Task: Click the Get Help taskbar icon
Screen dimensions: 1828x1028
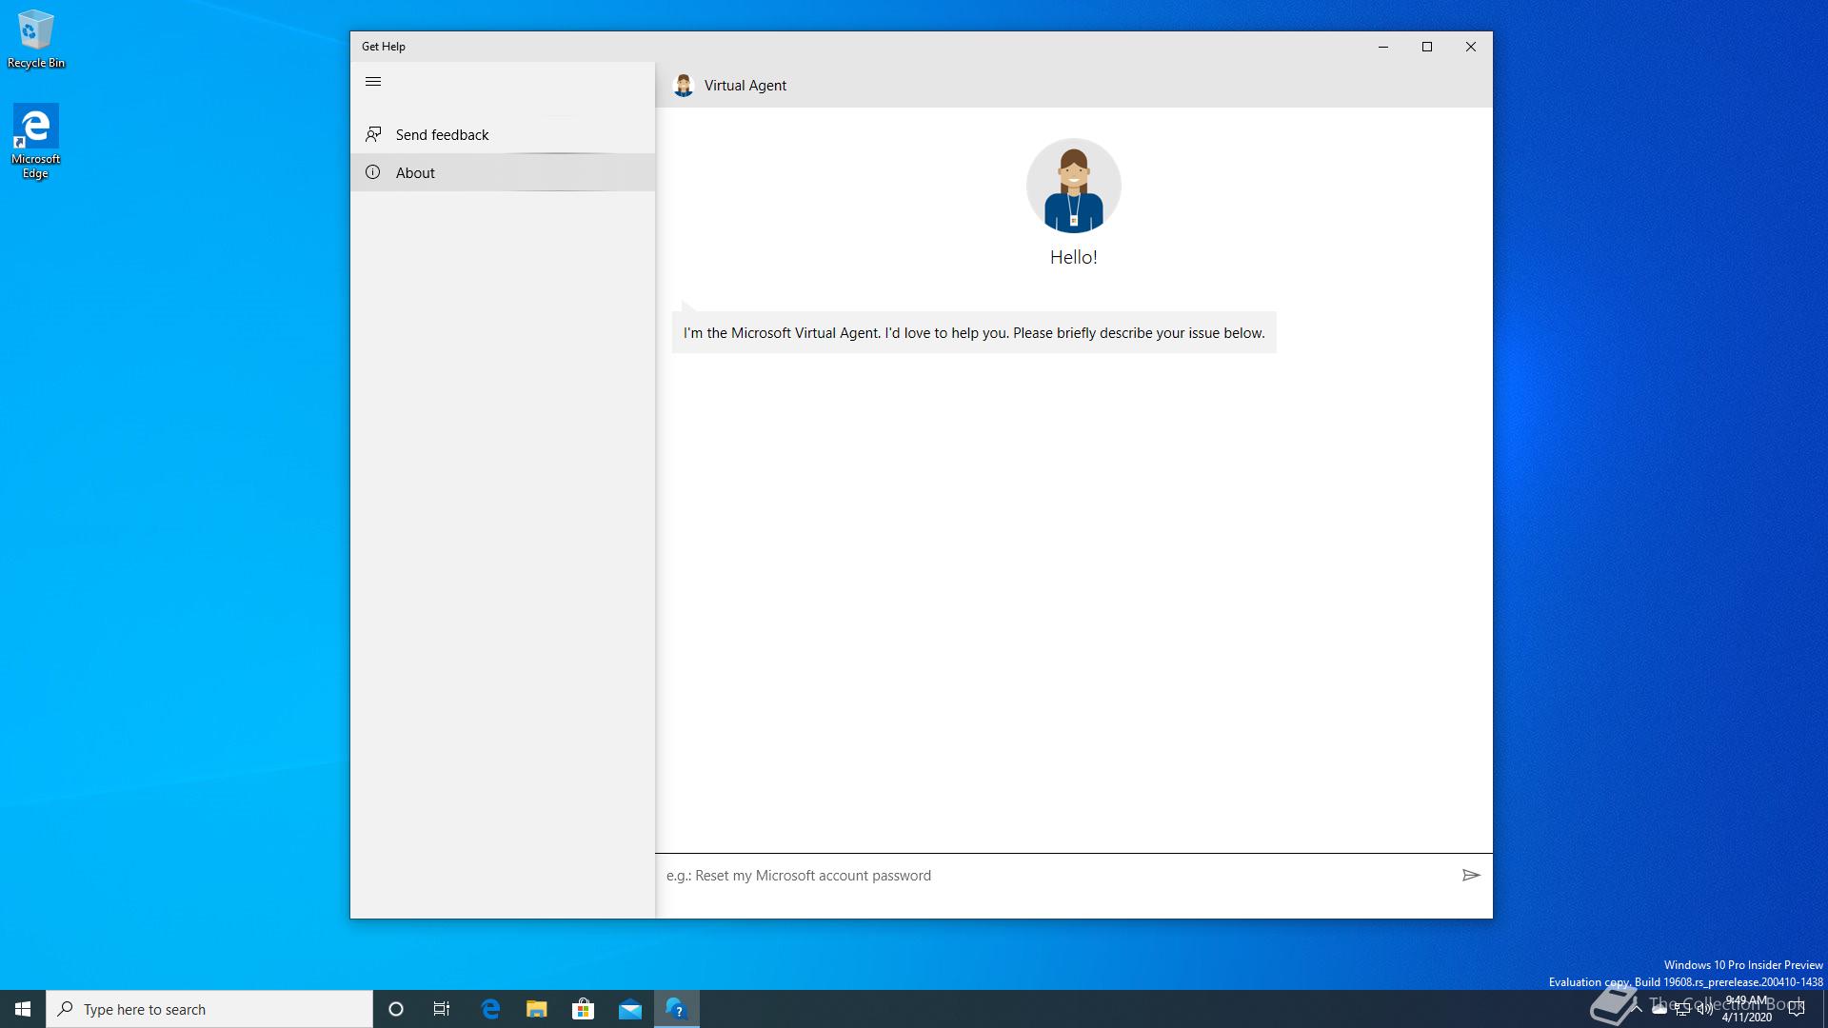Action: 676,1009
